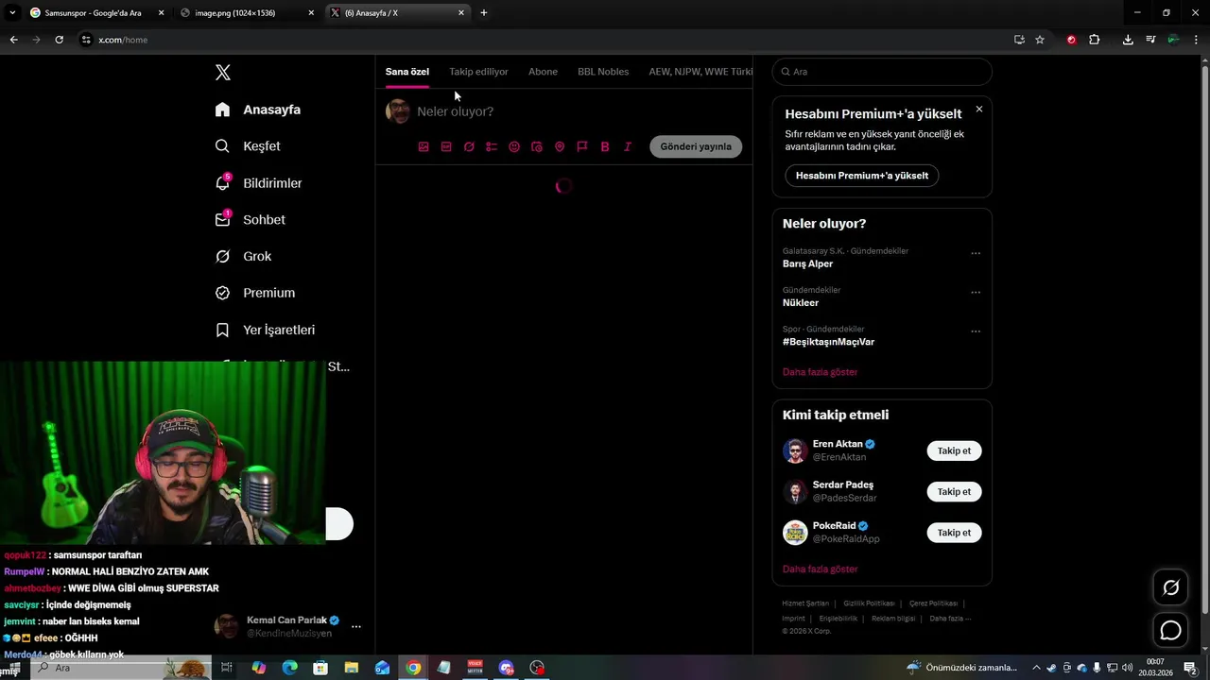Open Keşfet search page
Viewport: 1210px width, 680px height.
248,146
